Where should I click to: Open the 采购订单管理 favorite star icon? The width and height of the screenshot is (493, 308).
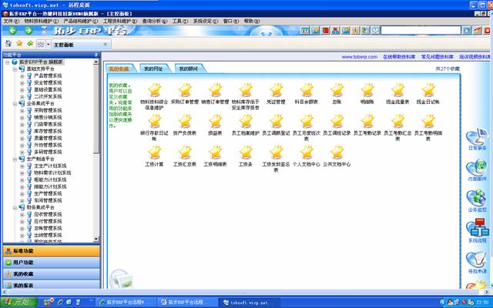pyautogui.click(x=185, y=89)
